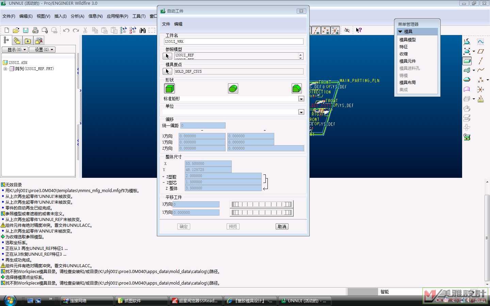Open 编辑 menu in 自动工件 dialog

178,24
